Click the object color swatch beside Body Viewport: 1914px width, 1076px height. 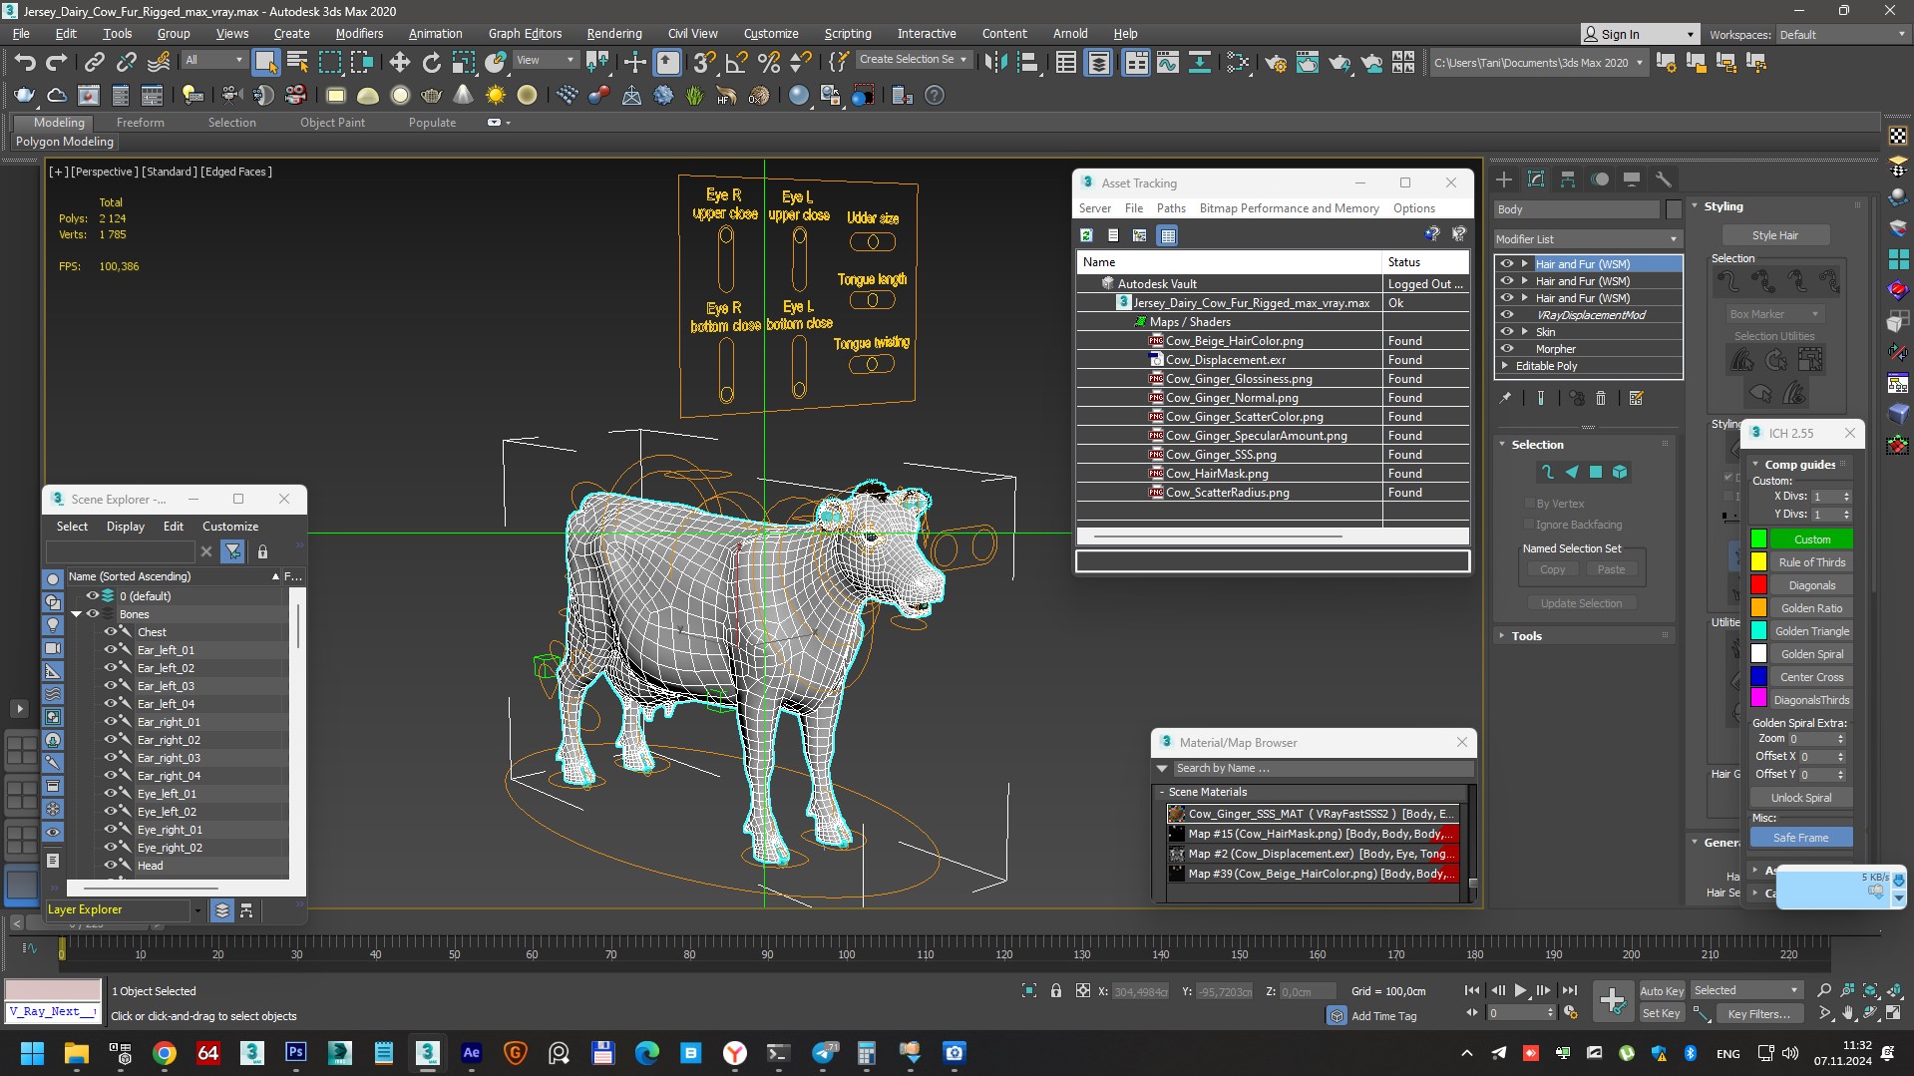(1674, 209)
